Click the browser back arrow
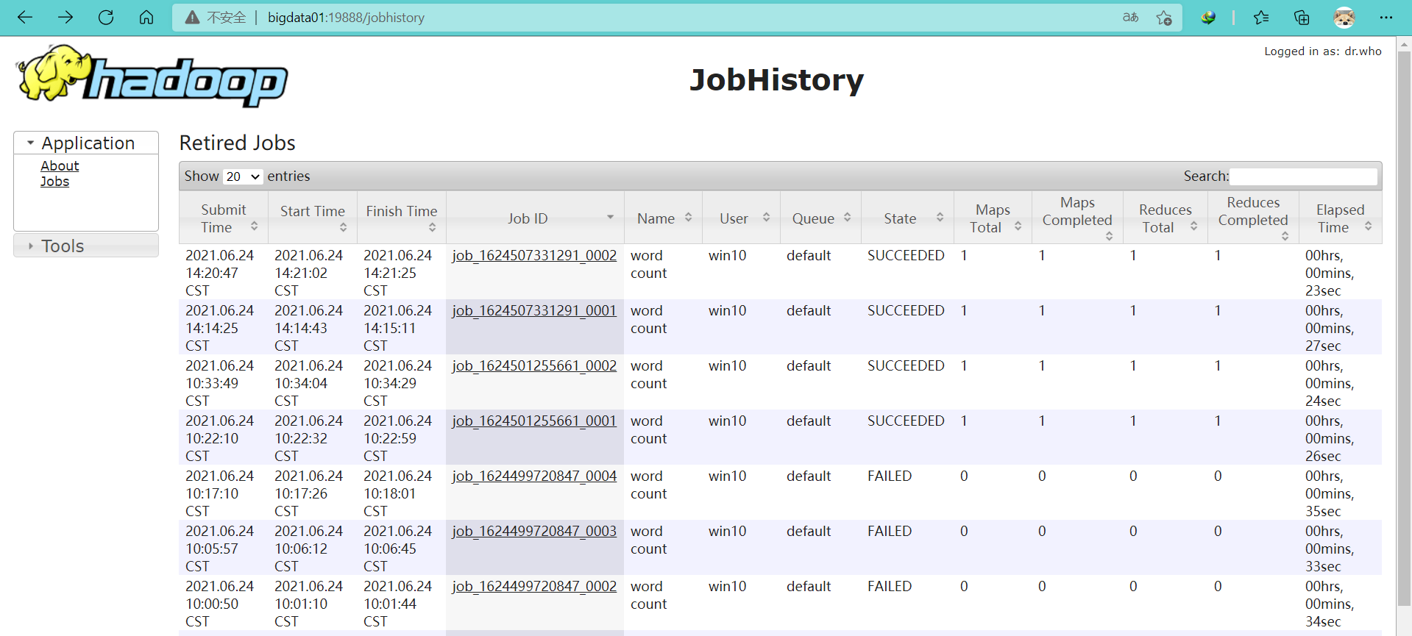 (25, 17)
